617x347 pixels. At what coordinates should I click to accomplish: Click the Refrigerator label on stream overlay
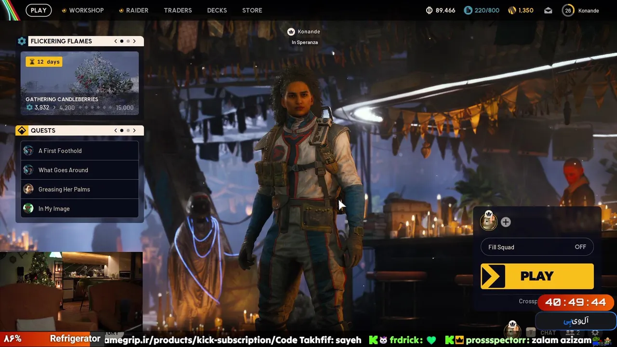tap(75, 339)
